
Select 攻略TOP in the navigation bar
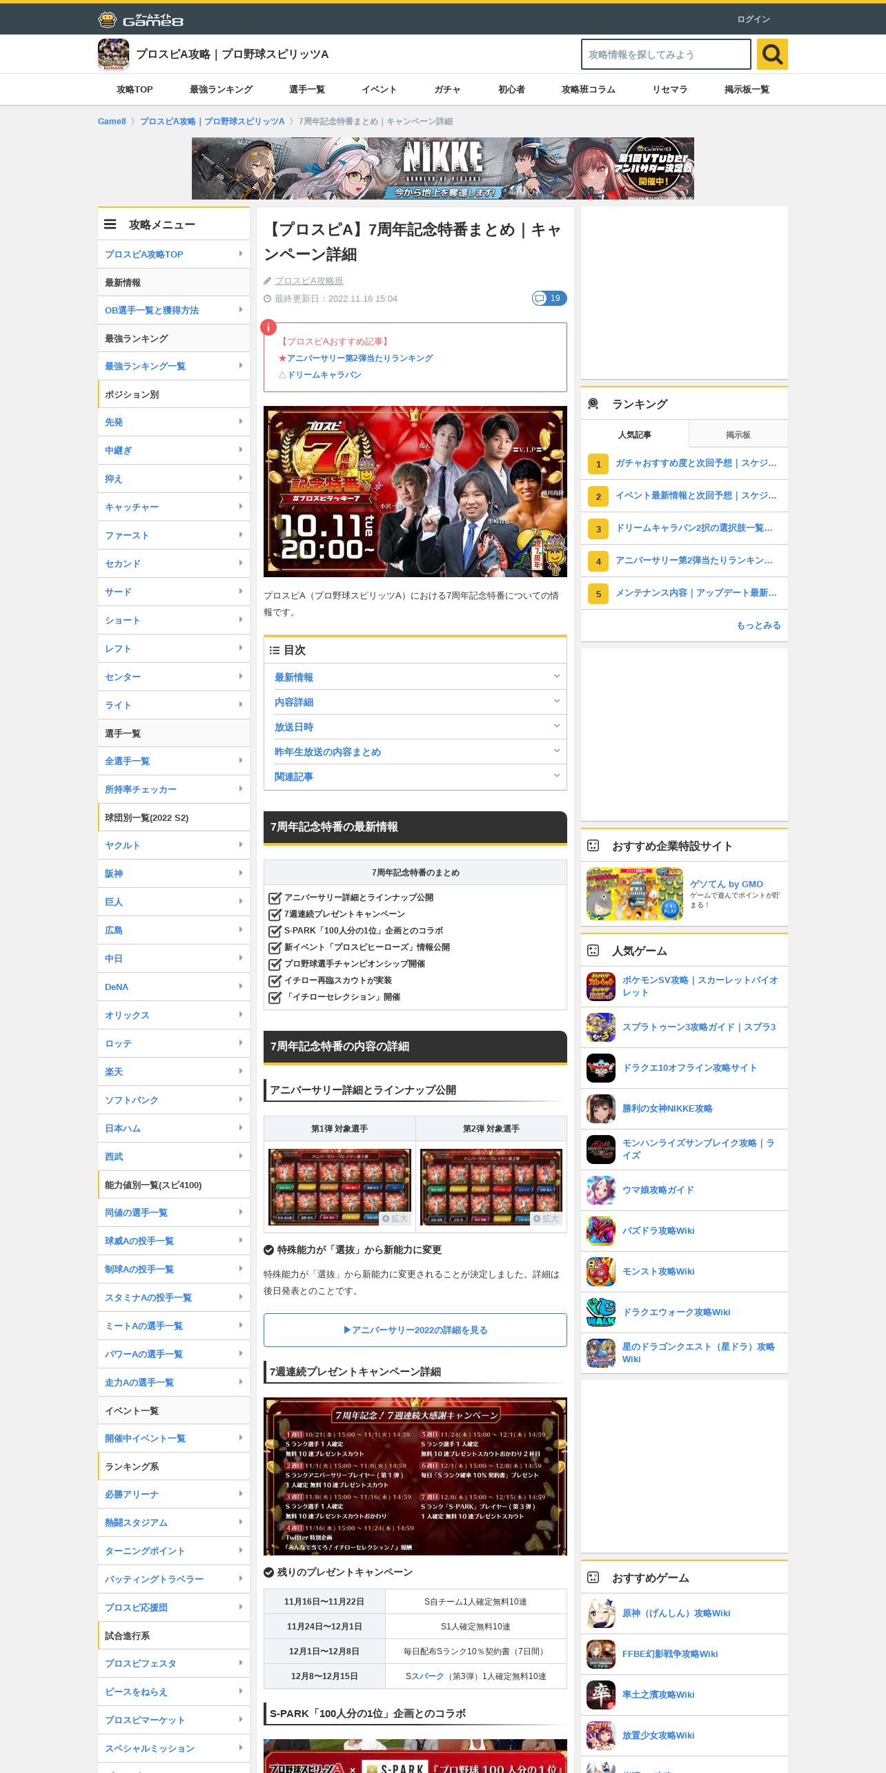[x=135, y=89]
